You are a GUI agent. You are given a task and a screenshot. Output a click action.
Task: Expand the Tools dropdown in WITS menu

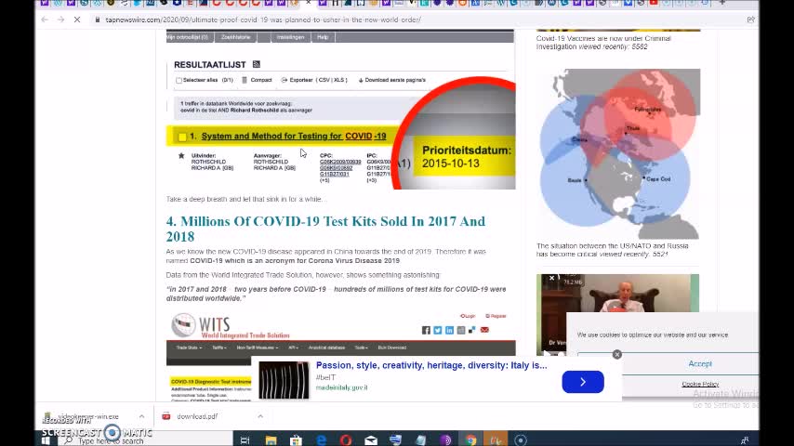(x=361, y=348)
